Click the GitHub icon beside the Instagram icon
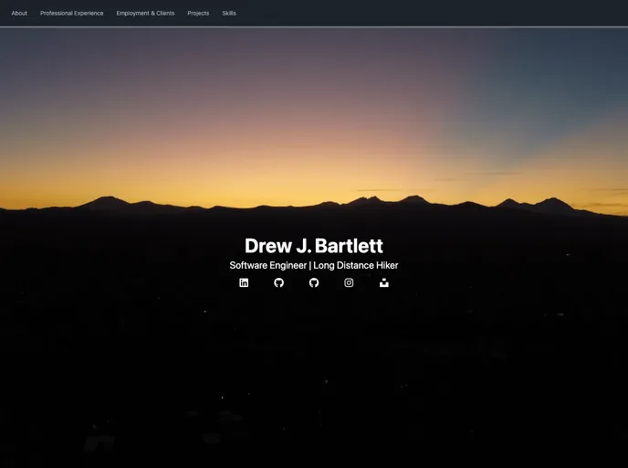The width and height of the screenshot is (628, 468). (x=314, y=282)
